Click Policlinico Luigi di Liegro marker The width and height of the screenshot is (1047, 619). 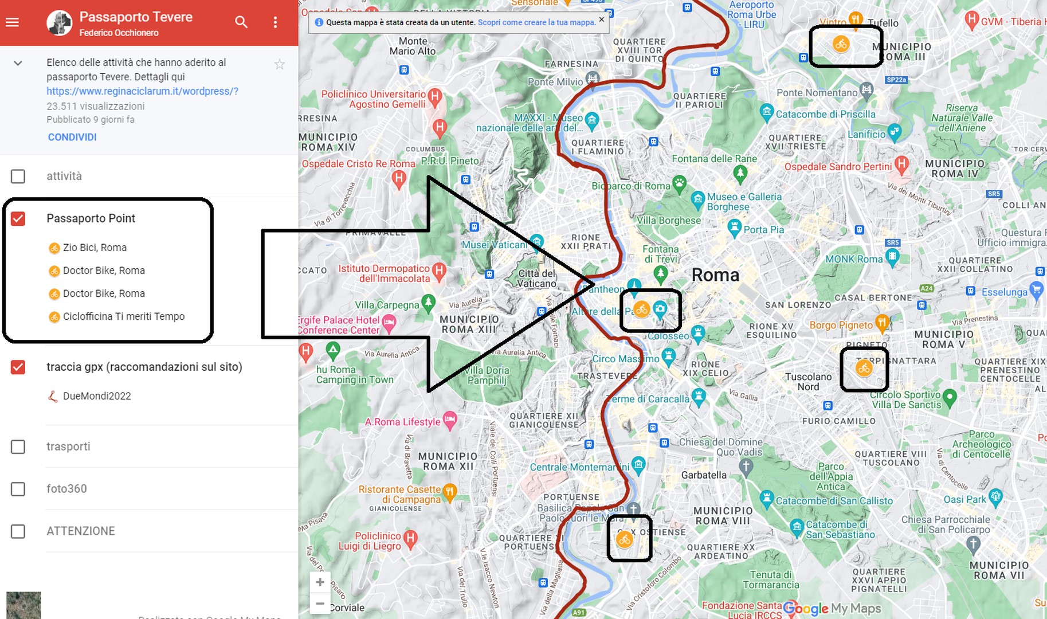click(x=410, y=539)
